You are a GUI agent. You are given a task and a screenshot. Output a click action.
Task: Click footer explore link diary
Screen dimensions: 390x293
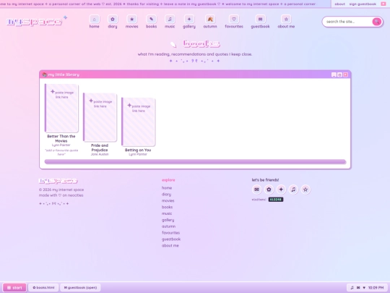click(x=166, y=195)
